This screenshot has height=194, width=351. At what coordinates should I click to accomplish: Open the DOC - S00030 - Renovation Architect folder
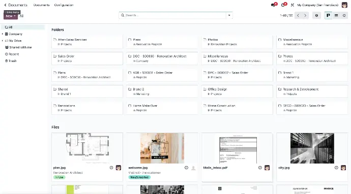click(x=162, y=58)
